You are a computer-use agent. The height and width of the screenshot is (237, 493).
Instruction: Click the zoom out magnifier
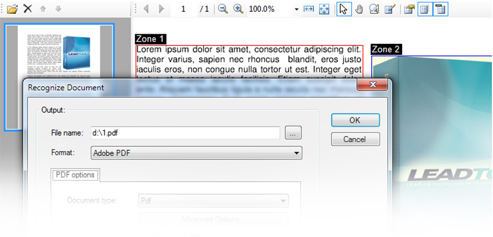pyautogui.click(x=223, y=9)
